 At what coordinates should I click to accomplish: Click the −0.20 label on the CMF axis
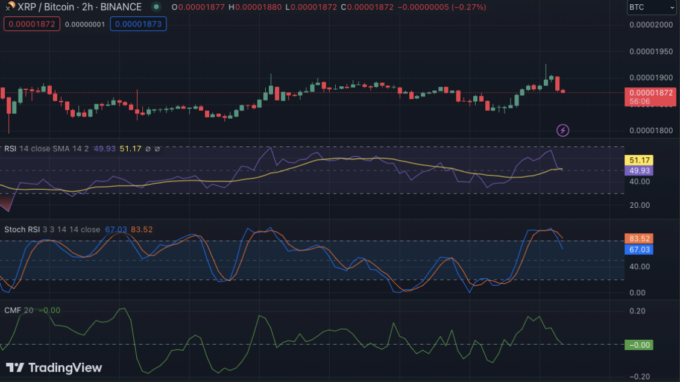click(639, 377)
